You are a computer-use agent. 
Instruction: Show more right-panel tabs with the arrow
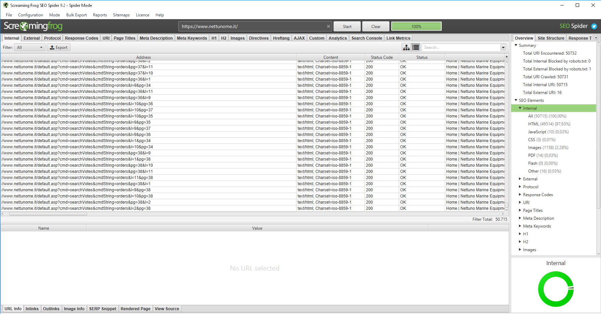[x=596, y=38]
